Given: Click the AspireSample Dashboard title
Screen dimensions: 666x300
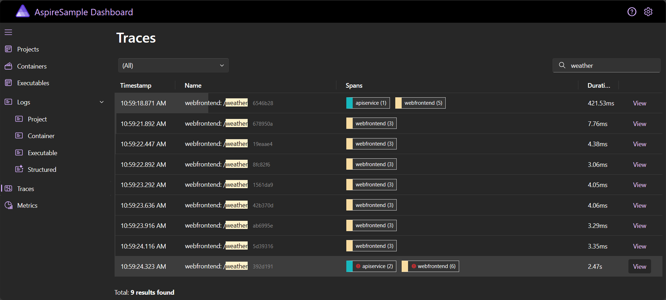Looking at the screenshot, I should [84, 12].
